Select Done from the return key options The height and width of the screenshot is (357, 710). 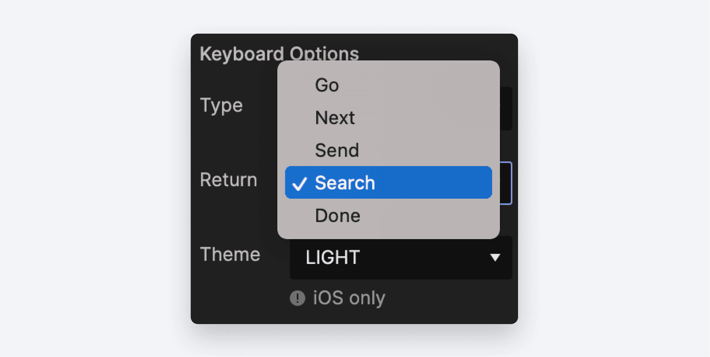click(337, 215)
